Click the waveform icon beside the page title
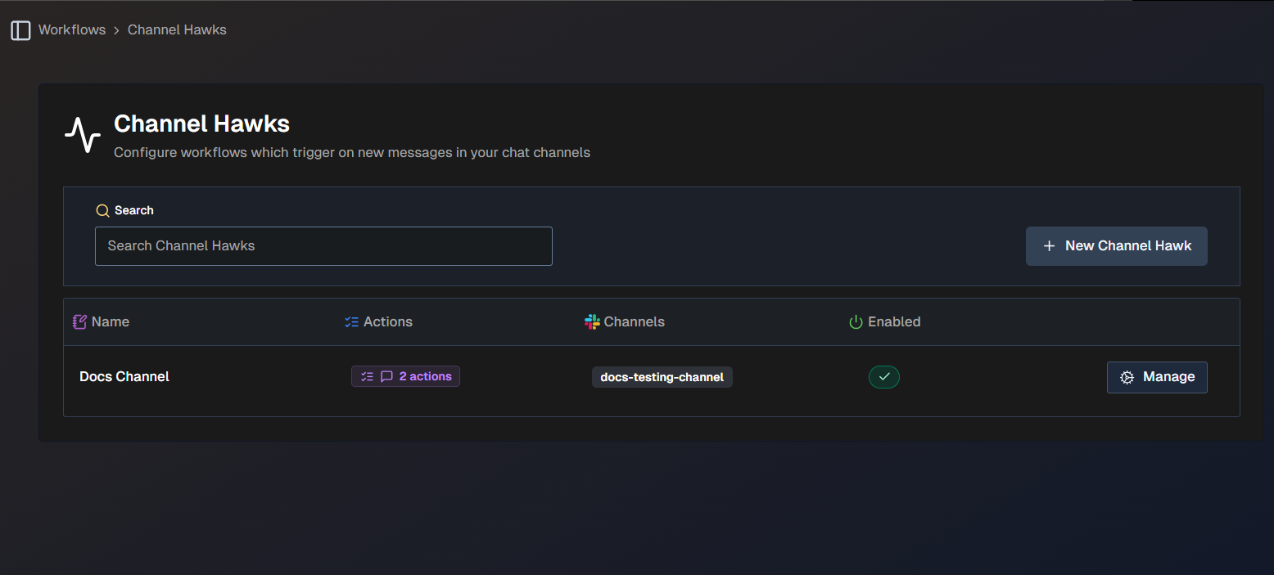1274x575 pixels. pyautogui.click(x=82, y=133)
